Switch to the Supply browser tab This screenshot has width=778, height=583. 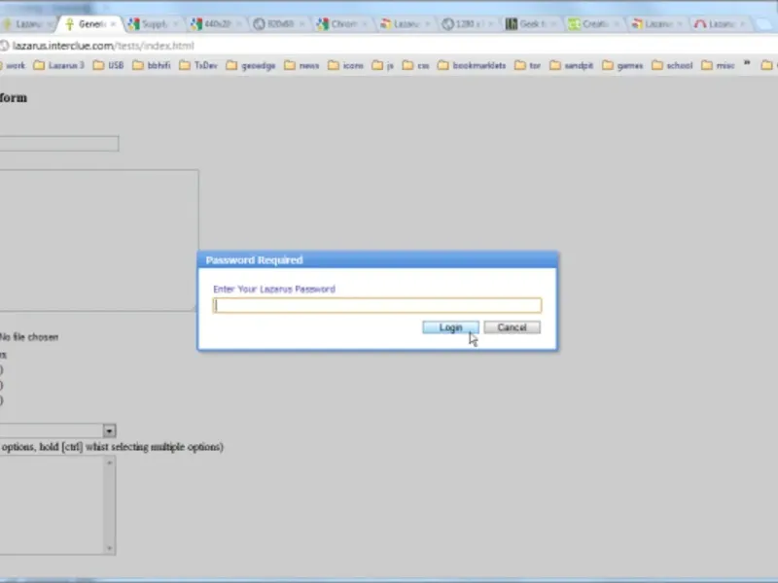154,23
